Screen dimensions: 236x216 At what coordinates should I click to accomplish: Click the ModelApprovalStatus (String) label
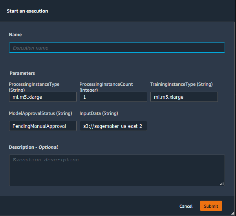40,113
